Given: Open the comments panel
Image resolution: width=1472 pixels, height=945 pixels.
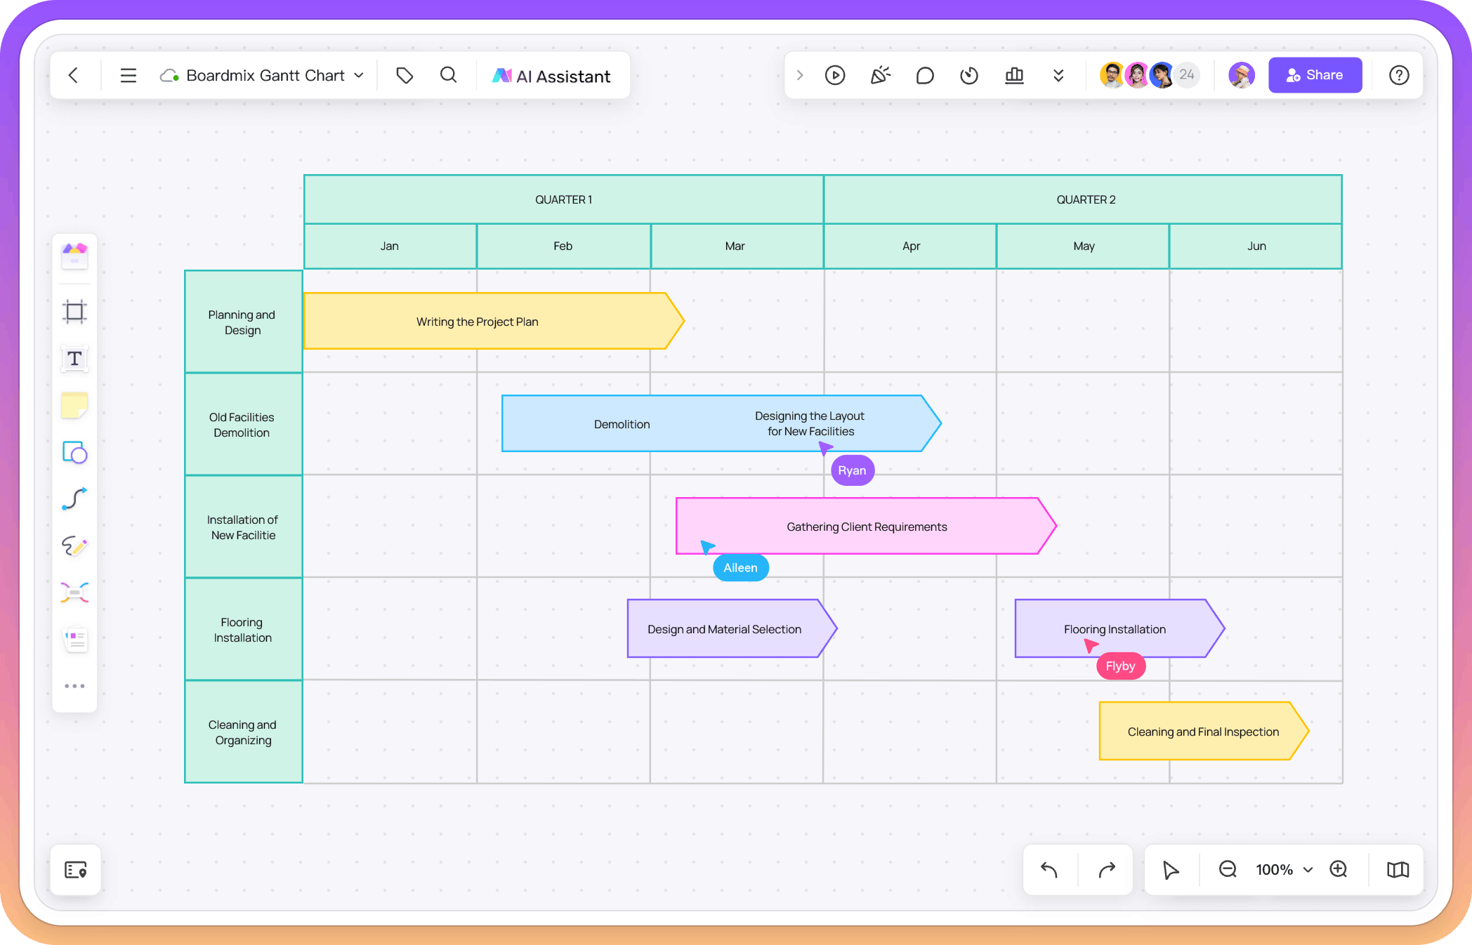Looking at the screenshot, I should pos(925,74).
